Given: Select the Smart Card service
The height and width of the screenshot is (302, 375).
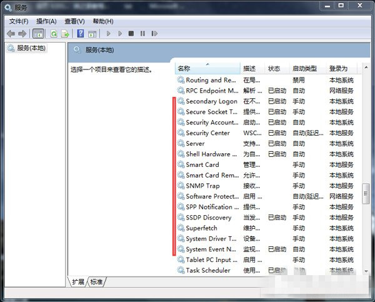Looking at the screenshot, I should pos(266,164).
